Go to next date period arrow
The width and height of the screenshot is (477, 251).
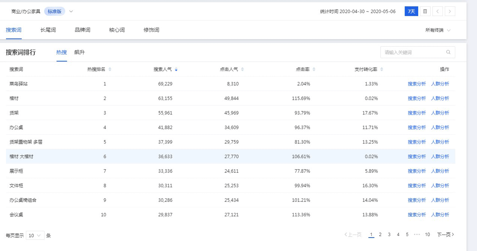tap(450, 11)
